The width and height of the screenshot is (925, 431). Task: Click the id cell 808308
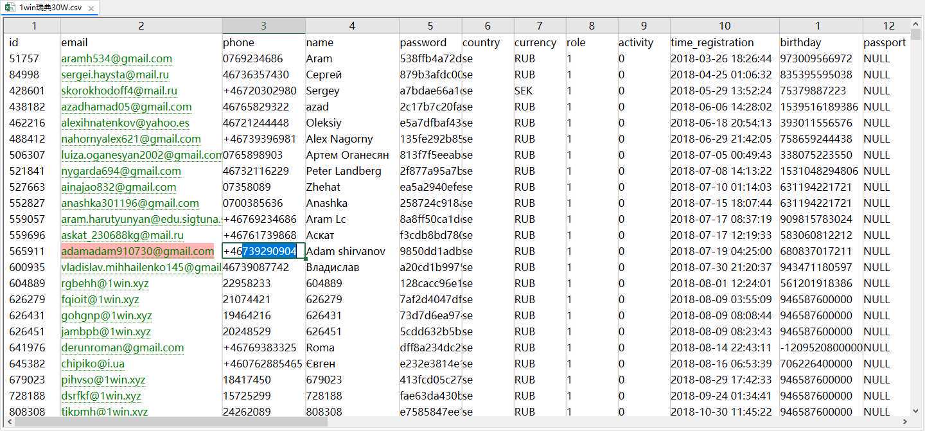coord(33,411)
